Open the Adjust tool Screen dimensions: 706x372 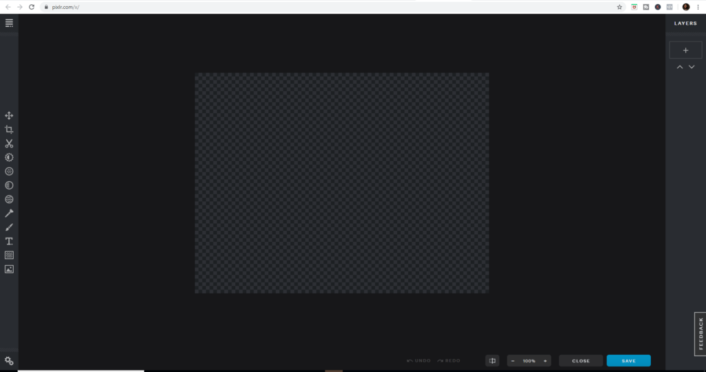[x=9, y=157]
